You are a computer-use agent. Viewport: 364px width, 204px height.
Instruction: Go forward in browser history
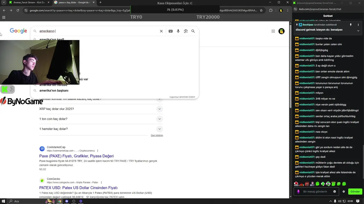pyautogui.click(x=11, y=10)
